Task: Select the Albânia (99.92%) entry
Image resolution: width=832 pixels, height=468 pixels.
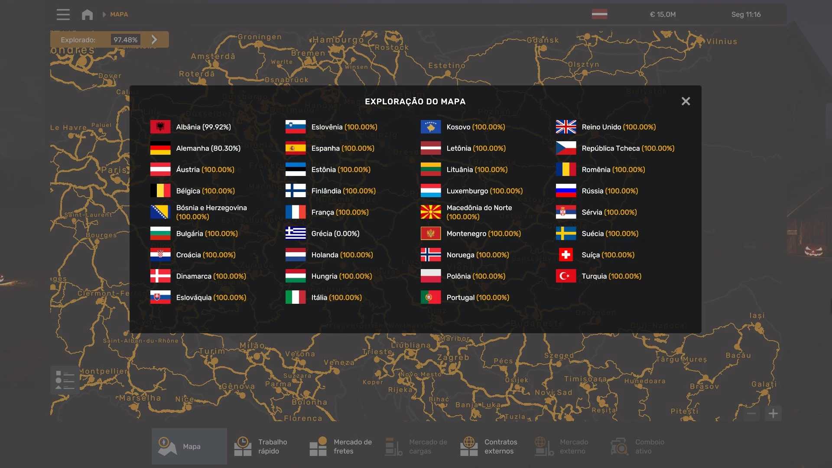Action: point(203,127)
